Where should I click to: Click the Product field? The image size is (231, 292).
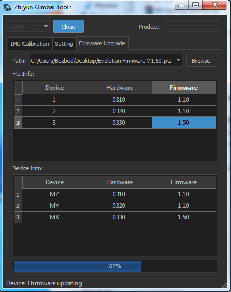tap(193, 27)
